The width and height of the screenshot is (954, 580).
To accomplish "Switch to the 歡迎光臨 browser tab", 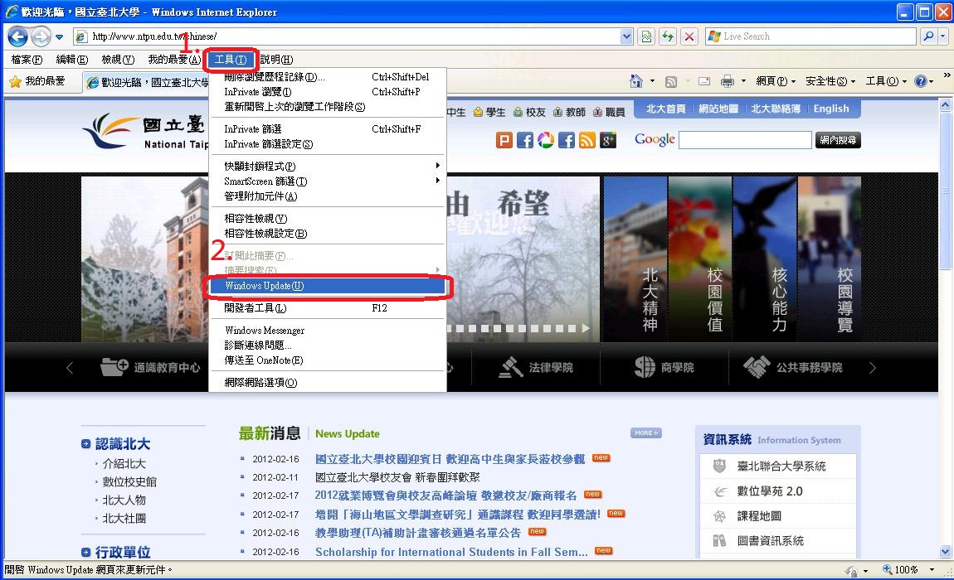I will click(x=147, y=82).
